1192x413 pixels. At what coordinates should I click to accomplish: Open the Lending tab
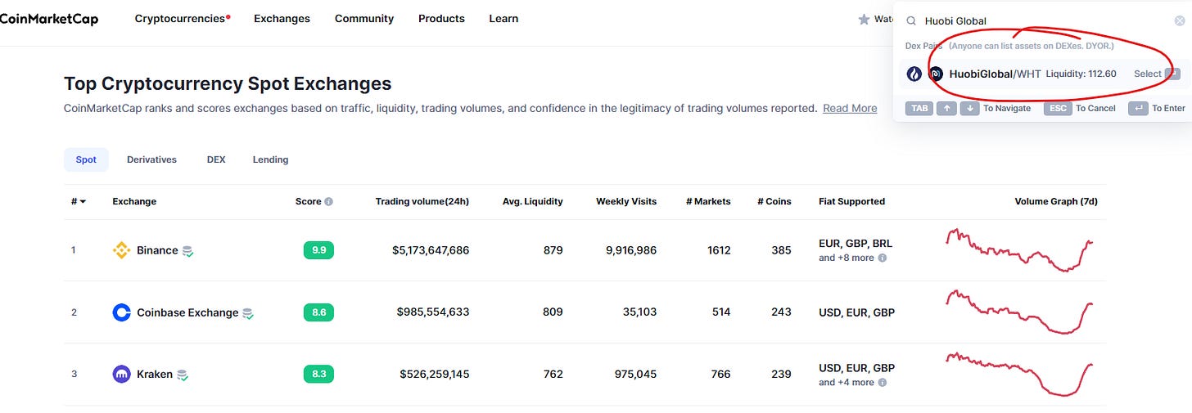[x=270, y=159]
